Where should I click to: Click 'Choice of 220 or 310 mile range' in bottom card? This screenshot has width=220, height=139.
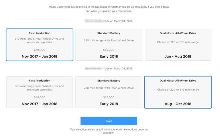(178, 90)
